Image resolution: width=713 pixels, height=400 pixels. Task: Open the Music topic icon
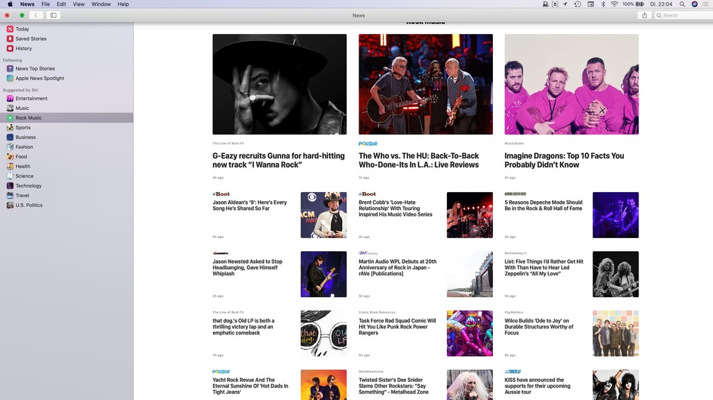tap(10, 109)
